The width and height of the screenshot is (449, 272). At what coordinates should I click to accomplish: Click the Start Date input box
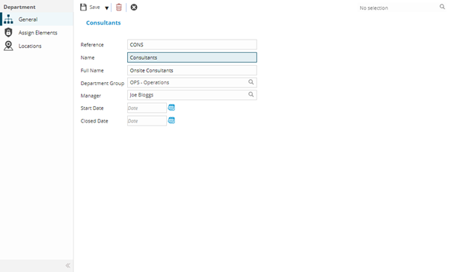[147, 108]
